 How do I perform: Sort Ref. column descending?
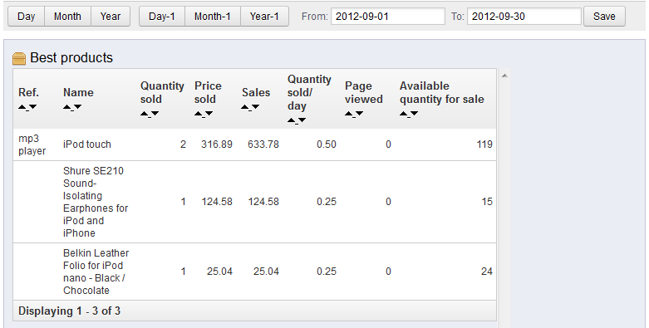32,107
